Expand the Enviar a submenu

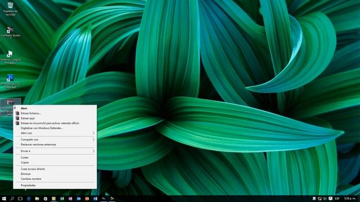[x=55, y=151]
